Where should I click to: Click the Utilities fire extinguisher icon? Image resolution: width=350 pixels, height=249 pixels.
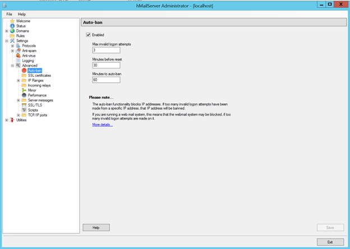click(12, 120)
